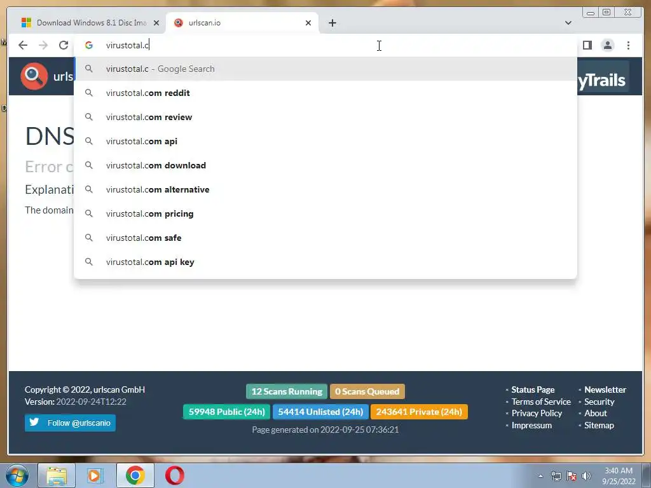
Task: Launch Opera from the taskbar
Action: click(175, 475)
